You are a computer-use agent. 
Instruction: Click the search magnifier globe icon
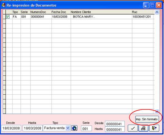[74, 128]
